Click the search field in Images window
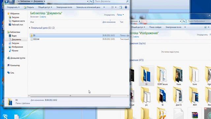The width and height of the screenshot is (211, 119). (199, 21)
